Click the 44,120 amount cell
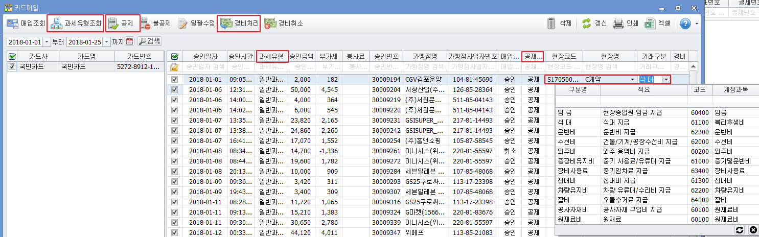This screenshot has height=237, width=759. click(302, 233)
